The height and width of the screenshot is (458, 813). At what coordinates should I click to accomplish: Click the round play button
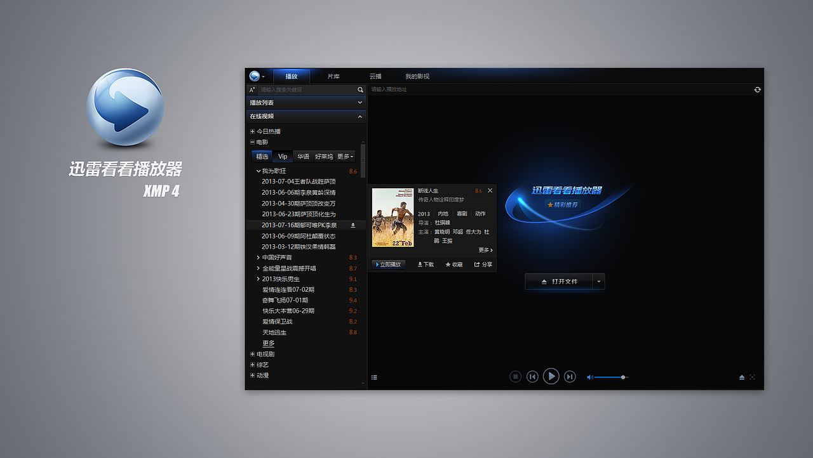(551, 376)
